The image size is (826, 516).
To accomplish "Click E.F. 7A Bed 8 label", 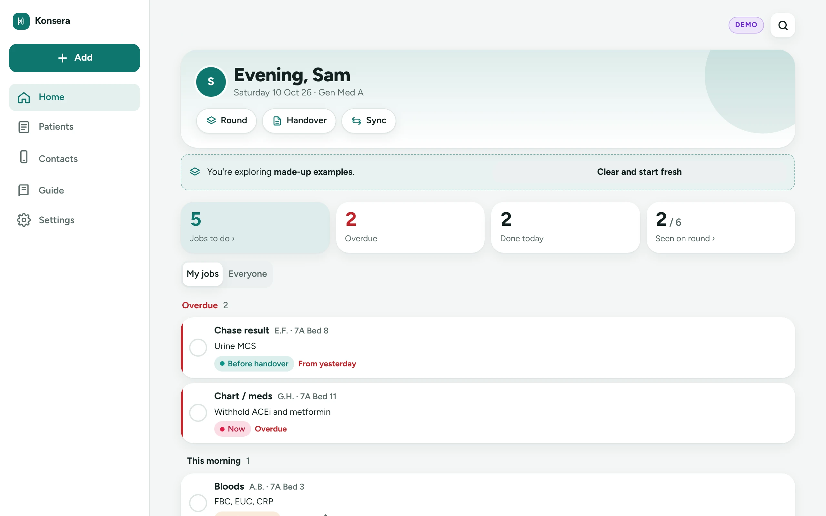I will pos(301,331).
